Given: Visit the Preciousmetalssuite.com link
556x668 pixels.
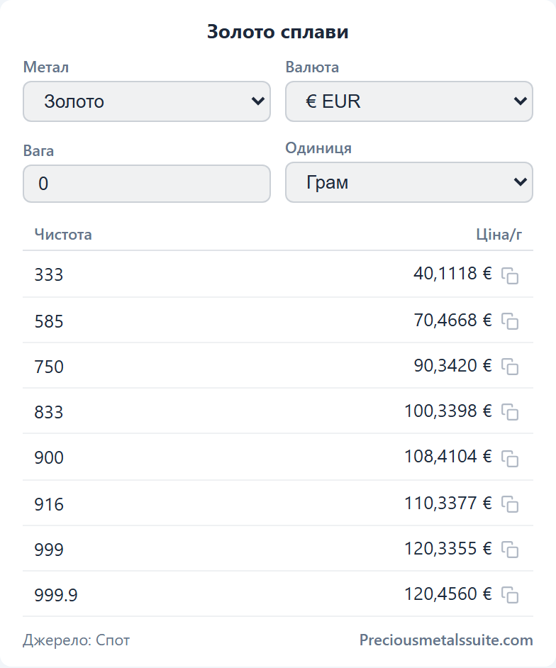Looking at the screenshot, I should tap(446, 640).
